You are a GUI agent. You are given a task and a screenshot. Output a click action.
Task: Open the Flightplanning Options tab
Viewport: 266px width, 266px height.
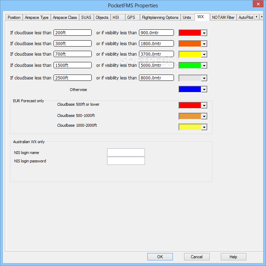tap(160, 17)
